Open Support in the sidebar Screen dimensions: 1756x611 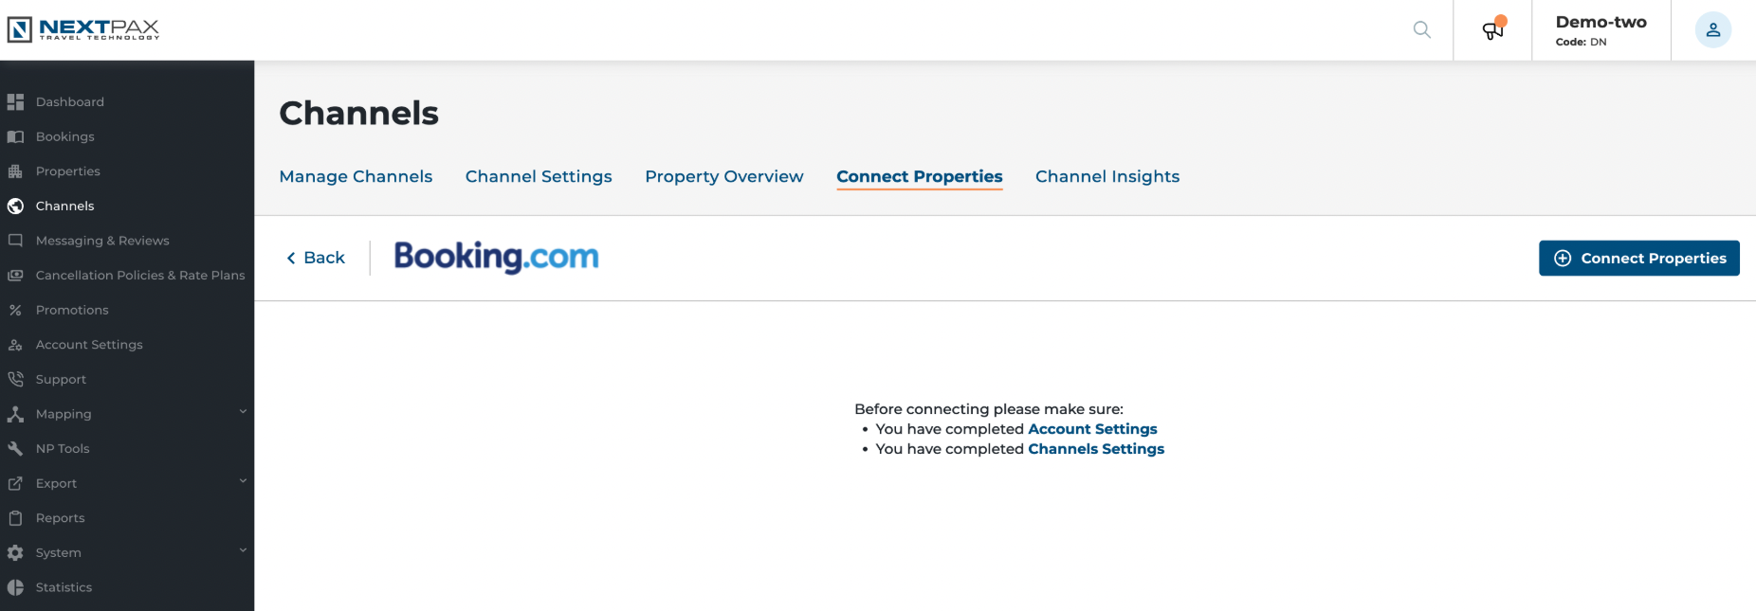click(x=61, y=379)
